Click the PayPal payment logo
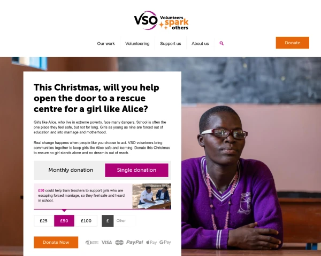Viewport: 321px width, 256px height. [134, 242]
